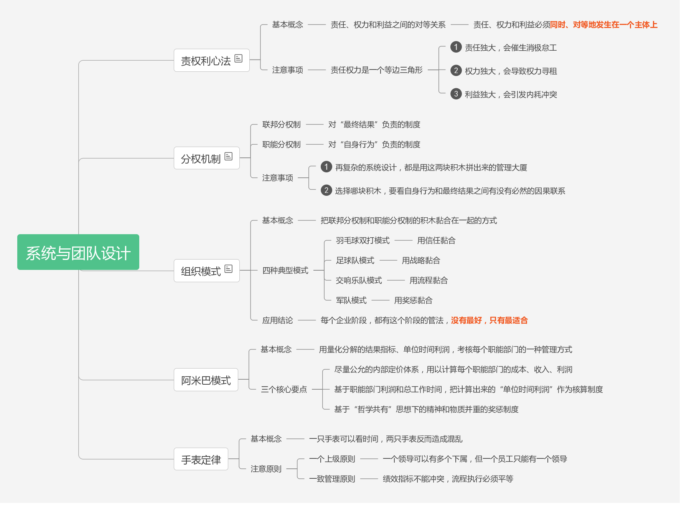Click 注意事项 under 责权利心法
Screen dimensions: 684x506
tap(288, 70)
